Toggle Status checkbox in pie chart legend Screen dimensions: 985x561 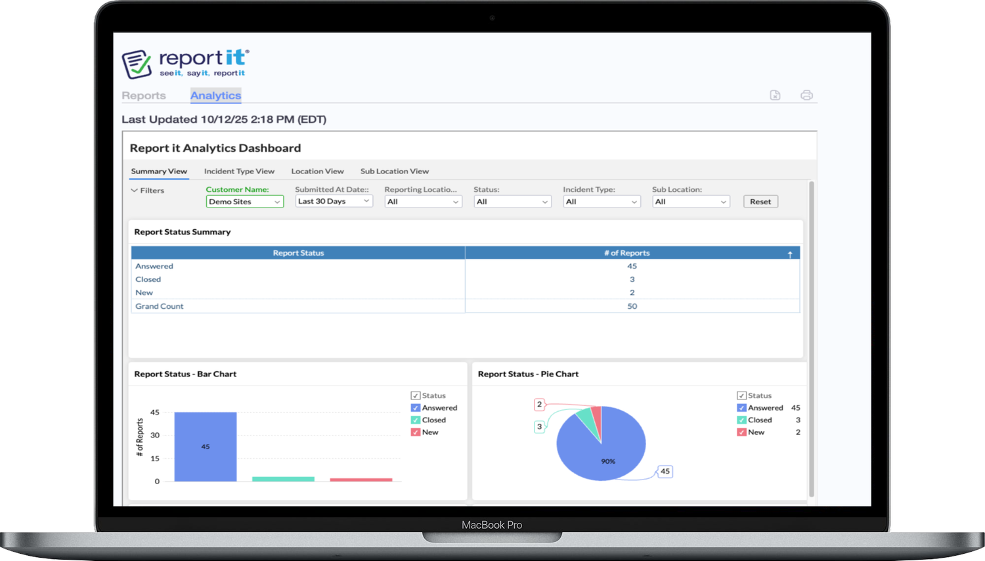coord(741,395)
